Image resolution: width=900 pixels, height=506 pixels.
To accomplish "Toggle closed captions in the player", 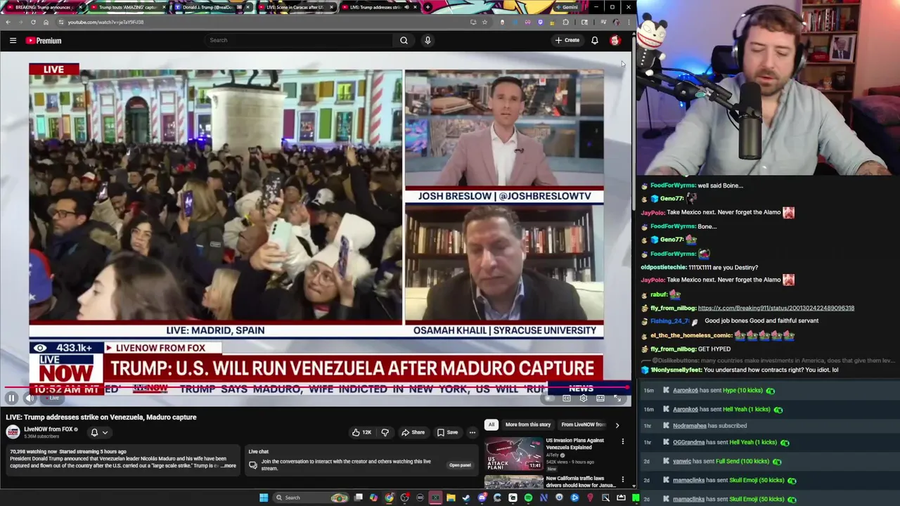I will pos(567,398).
